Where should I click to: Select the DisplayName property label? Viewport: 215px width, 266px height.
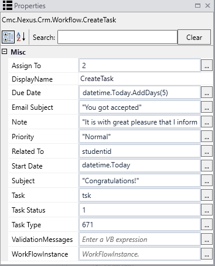click(32, 79)
